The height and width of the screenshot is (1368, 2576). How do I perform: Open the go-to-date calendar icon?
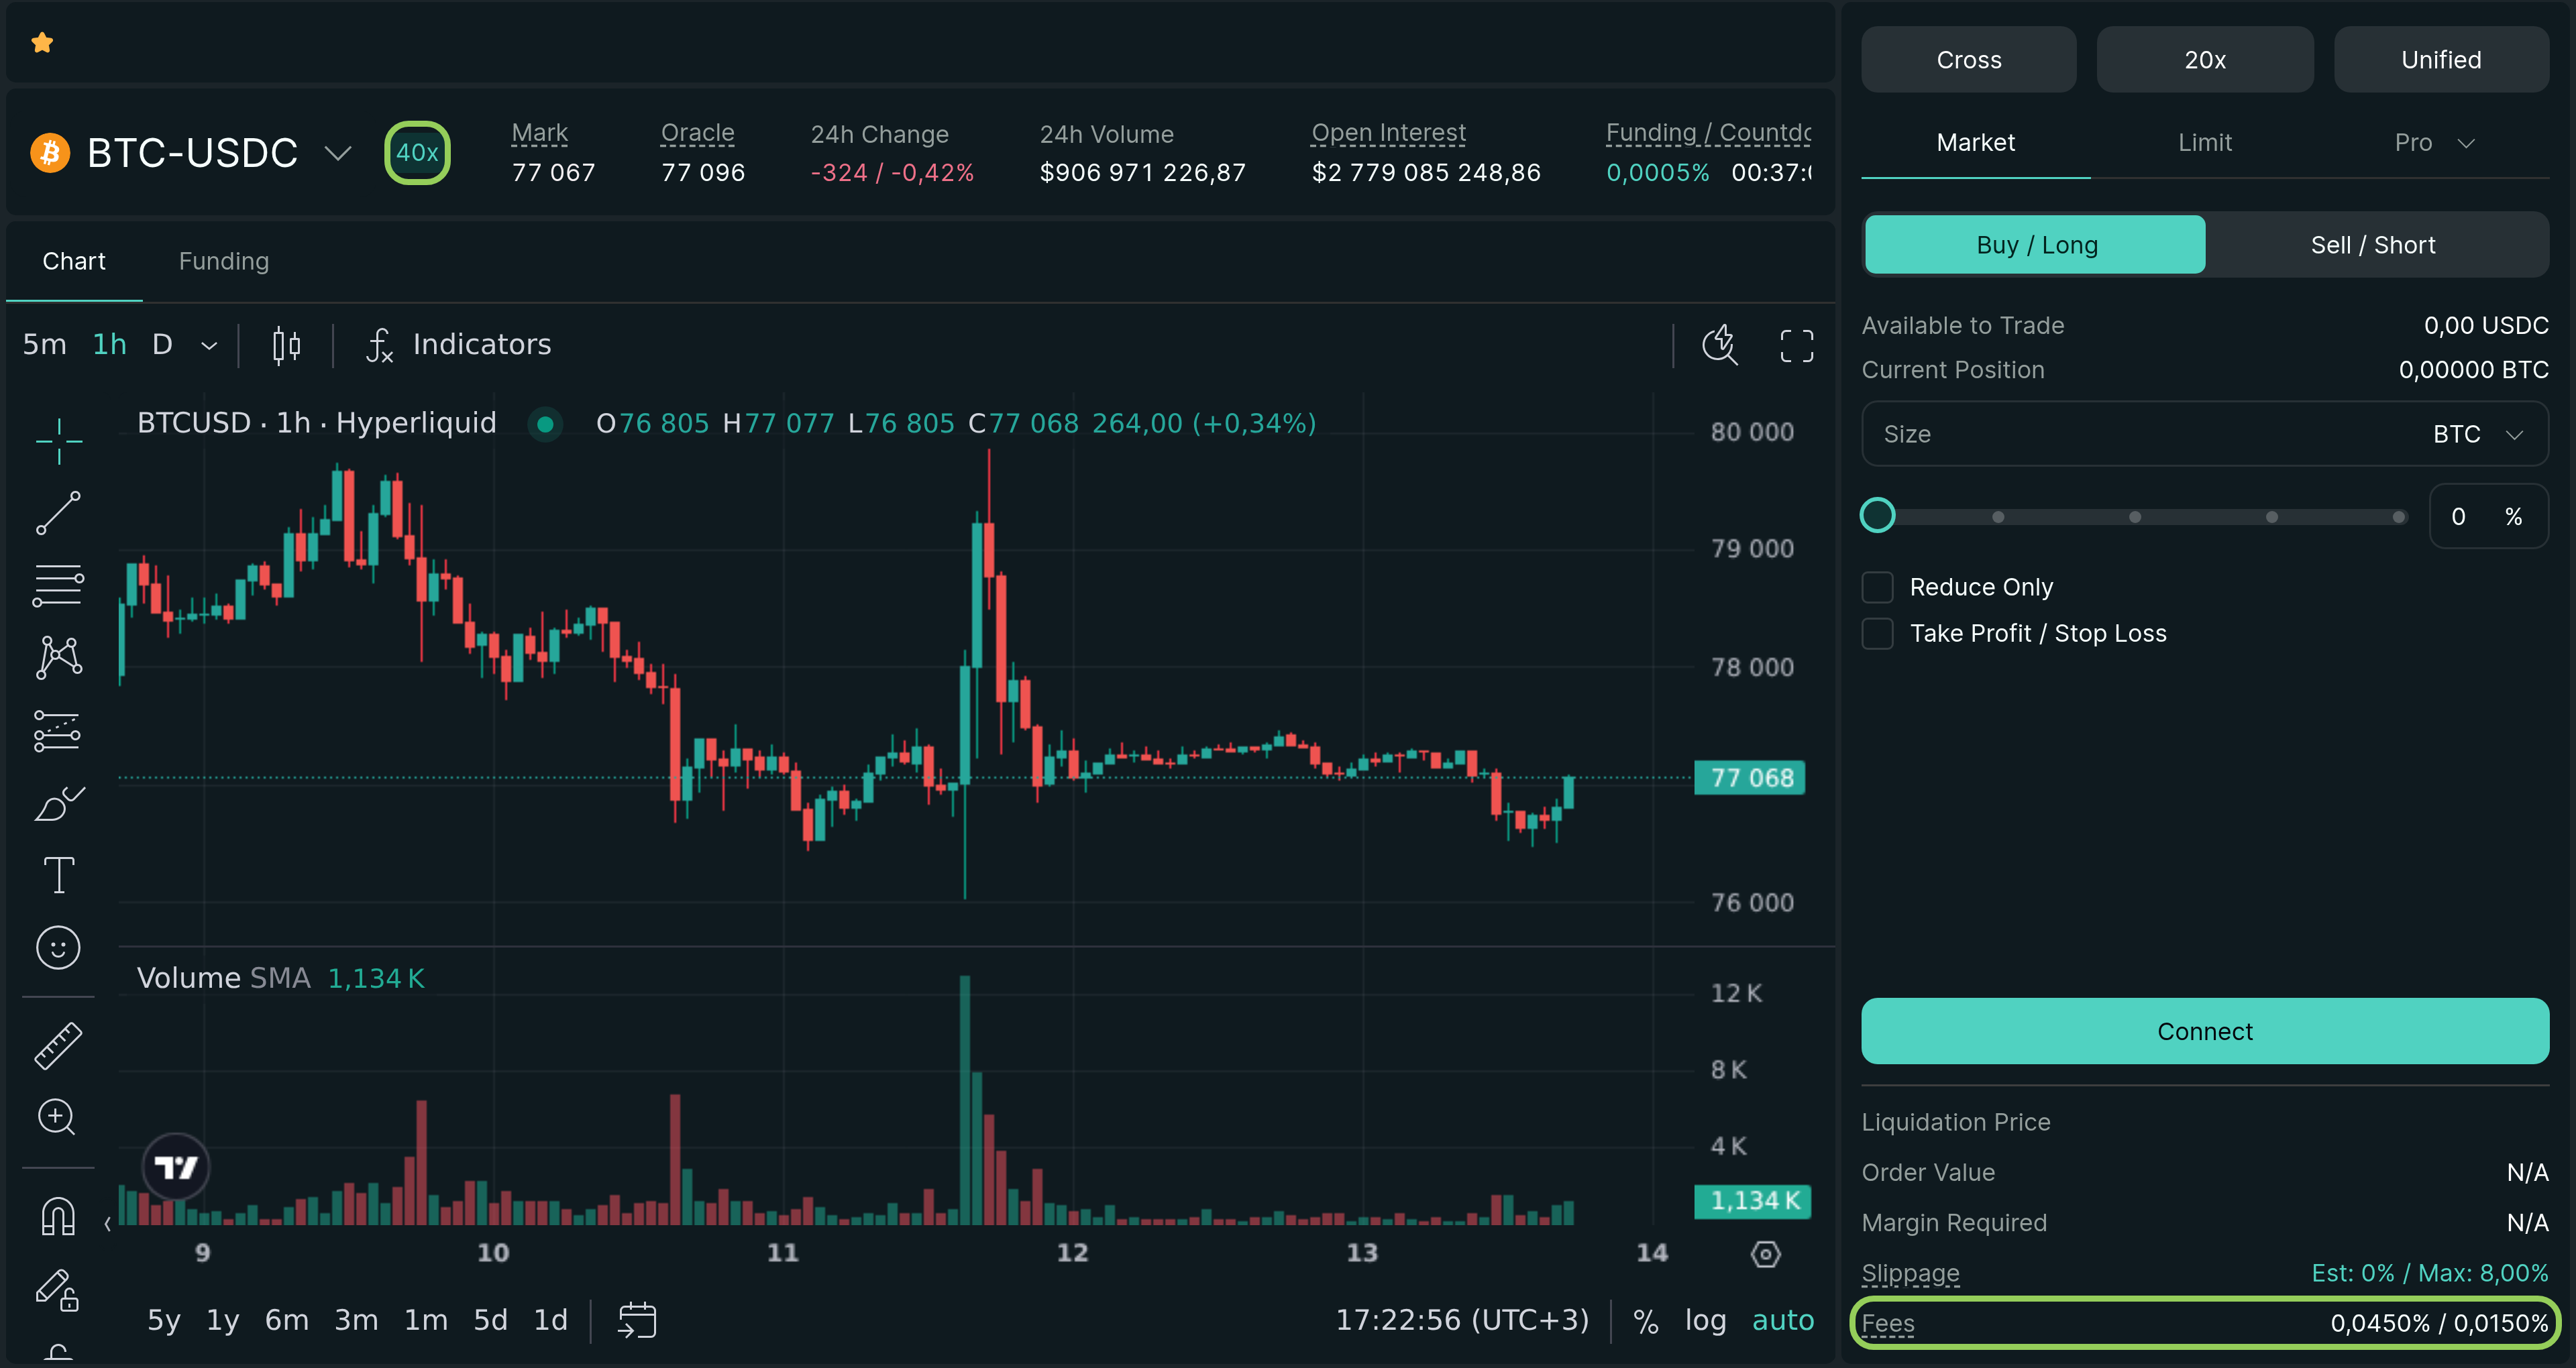coord(637,1320)
